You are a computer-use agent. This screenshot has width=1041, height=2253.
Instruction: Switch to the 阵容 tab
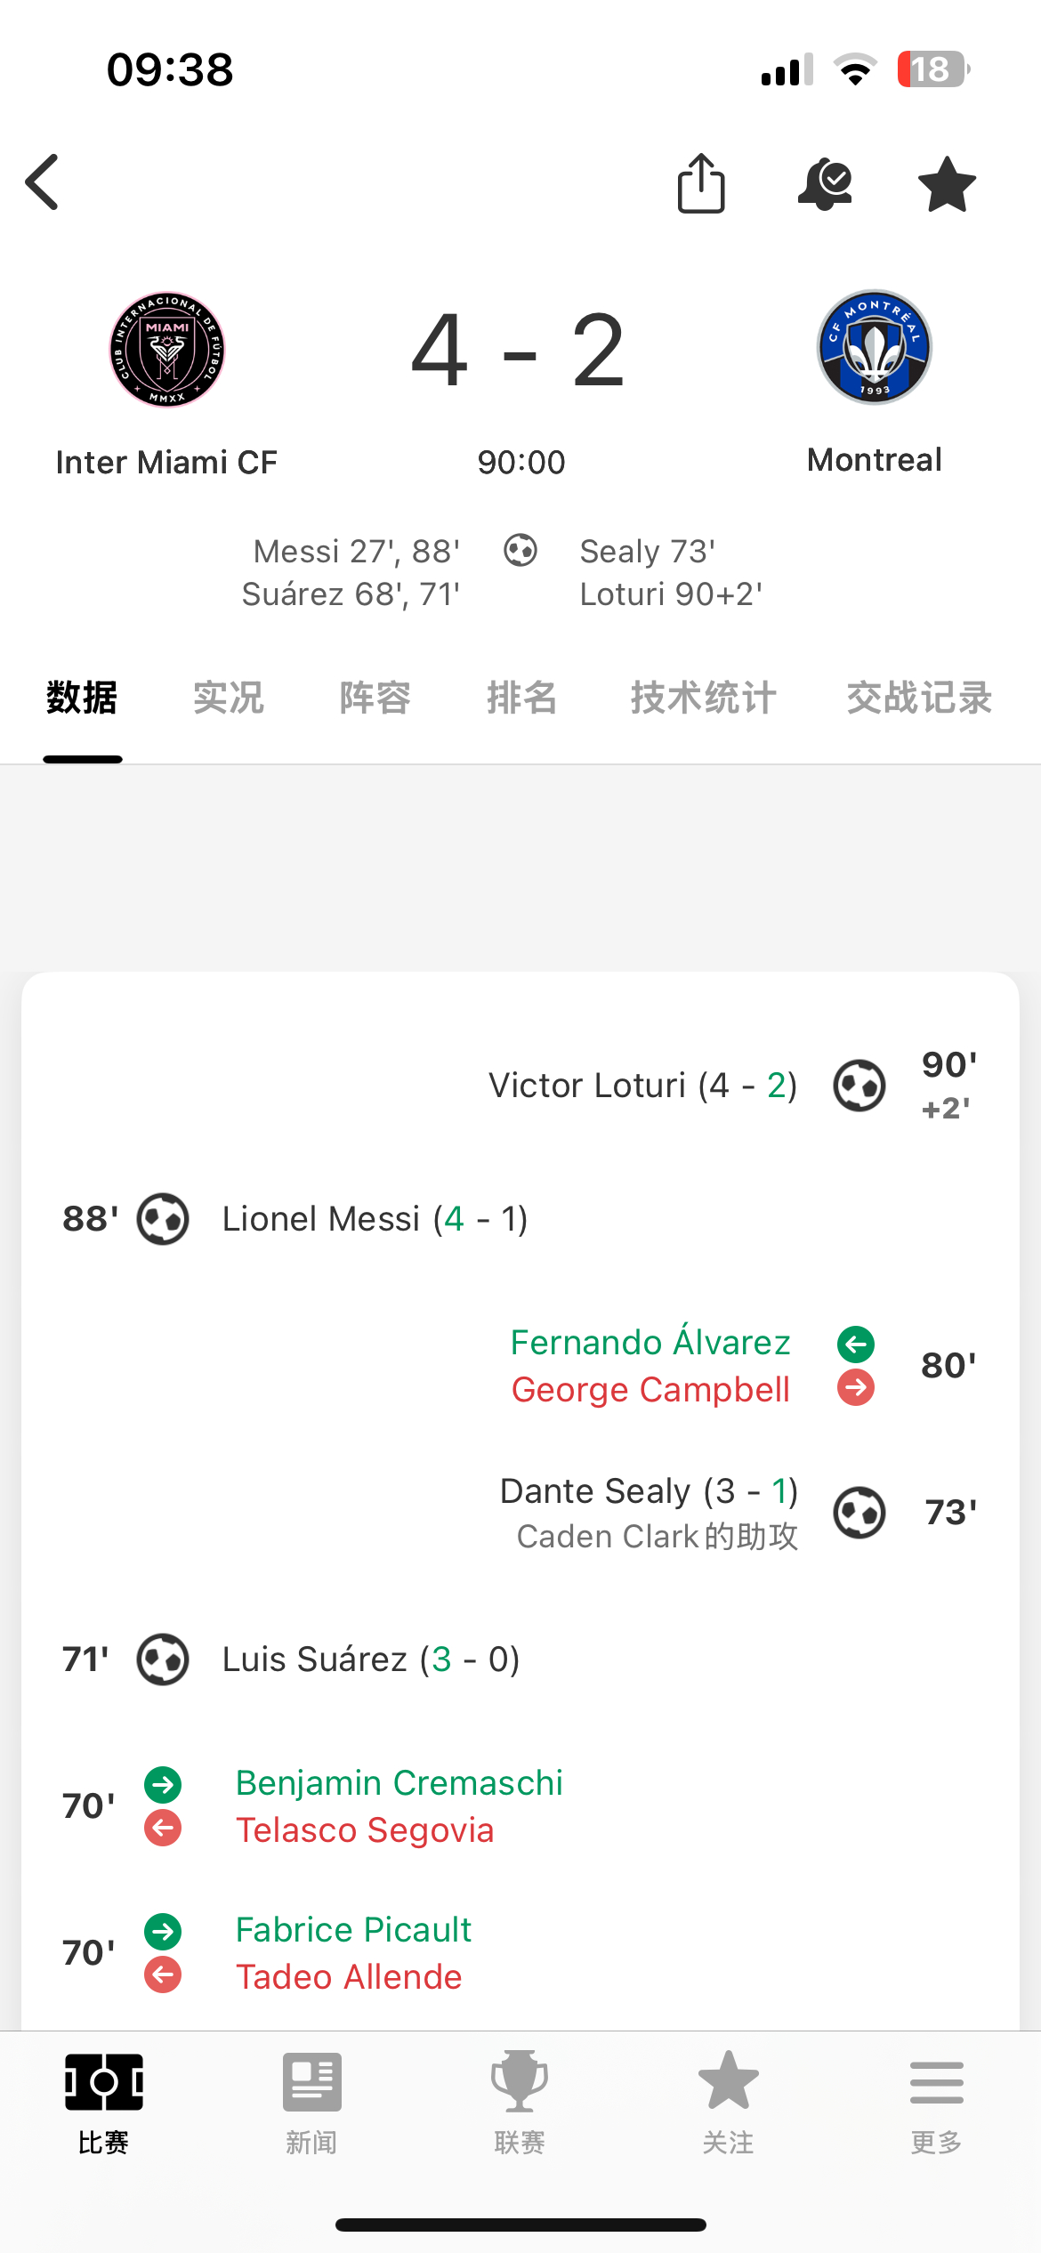[x=375, y=698]
